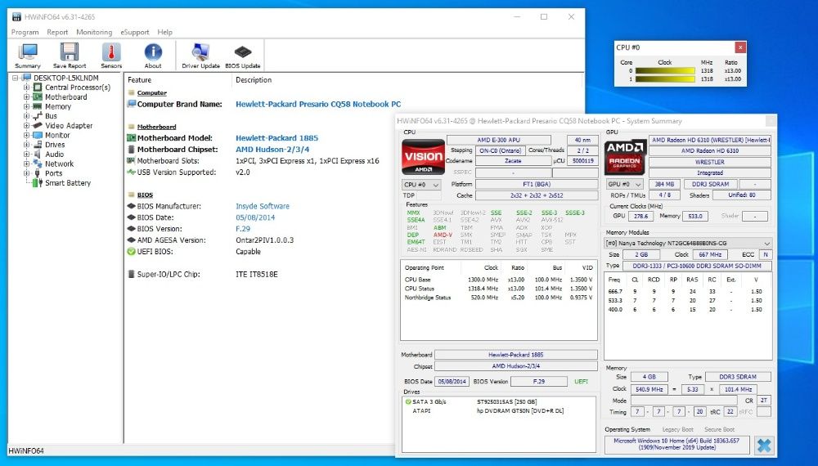The height and width of the screenshot is (466, 818).
Task: Open the CPU #0 selector dropdown
Action: tap(422, 185)
